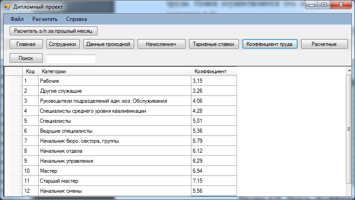Screen dimensions: 355x200
Task: Click coefficient value 5,36
Action: (214, 131)
